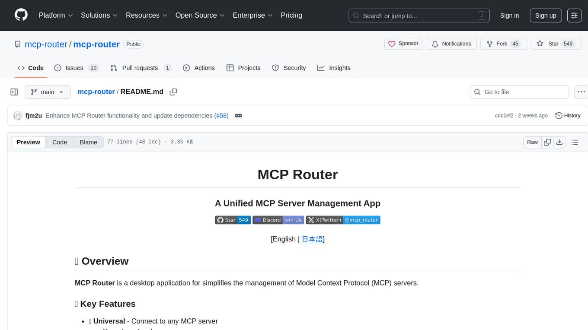Viewport: 588px width, 330px height.
Task: Switch to the Pull requests tab
Action: (x=141, y=68)
